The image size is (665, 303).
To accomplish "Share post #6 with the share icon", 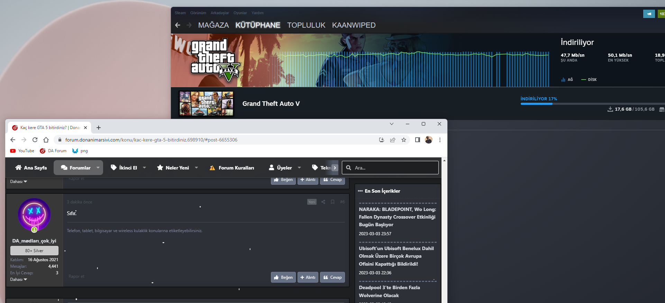I will [x=323, y=202].
